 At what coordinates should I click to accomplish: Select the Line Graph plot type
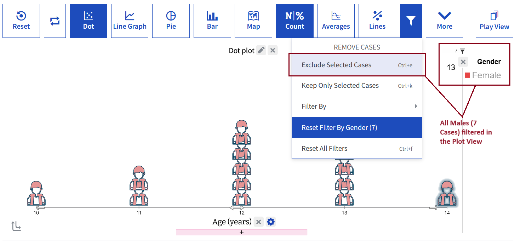coord(130,21)
